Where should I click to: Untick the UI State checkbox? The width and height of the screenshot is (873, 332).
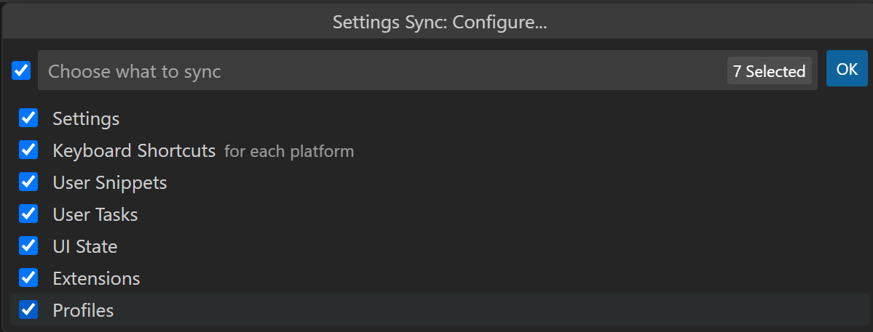click(28, 246)
